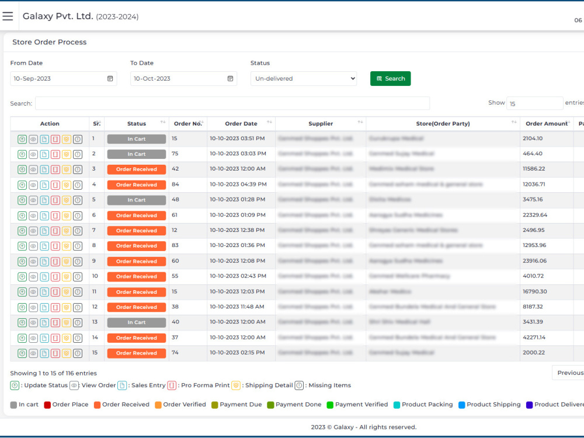Screen dimensions: 584x438
Task: Open Sales Entry for order 61
Action: 44,215
